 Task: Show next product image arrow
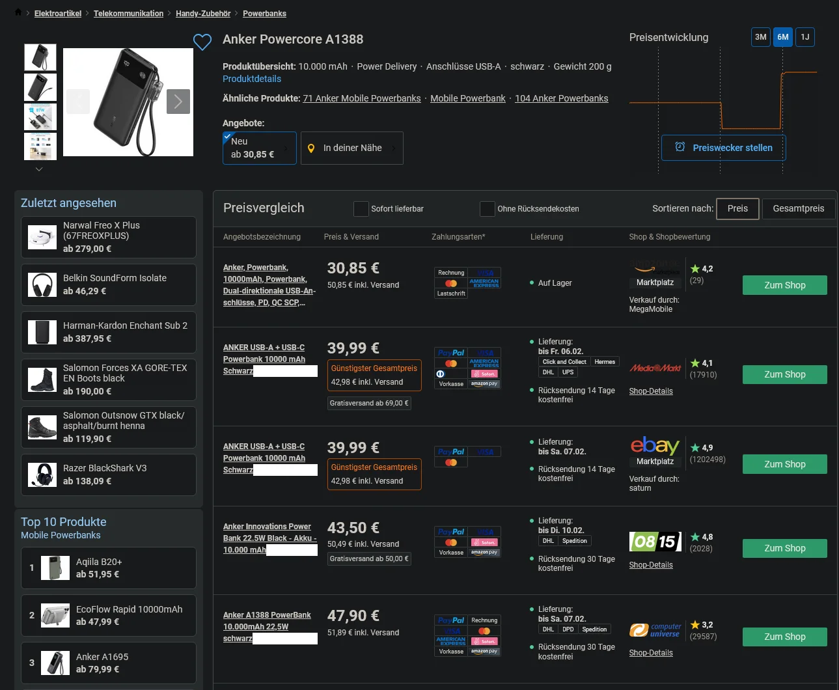pos(178,102)
